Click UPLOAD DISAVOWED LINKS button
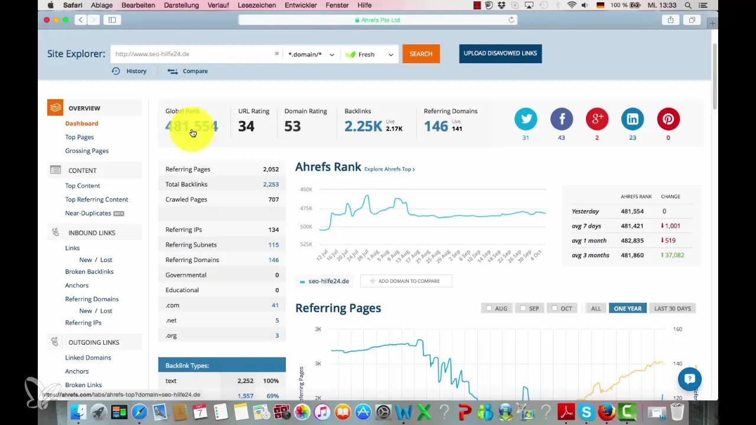Screen dimensions: 756x425 pyautogui.click(x=500, y=53)
